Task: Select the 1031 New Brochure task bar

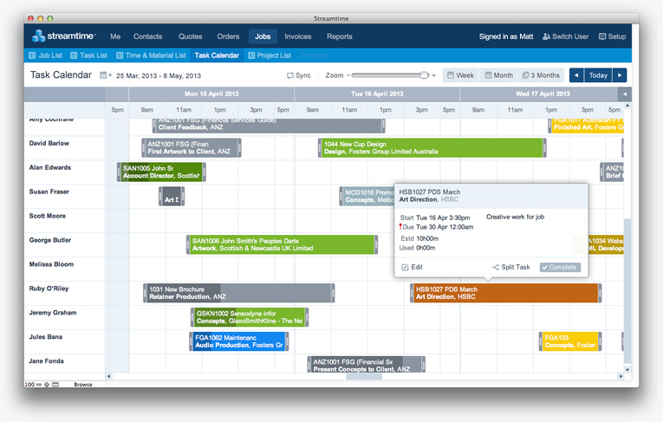Action: pos(239,293)
